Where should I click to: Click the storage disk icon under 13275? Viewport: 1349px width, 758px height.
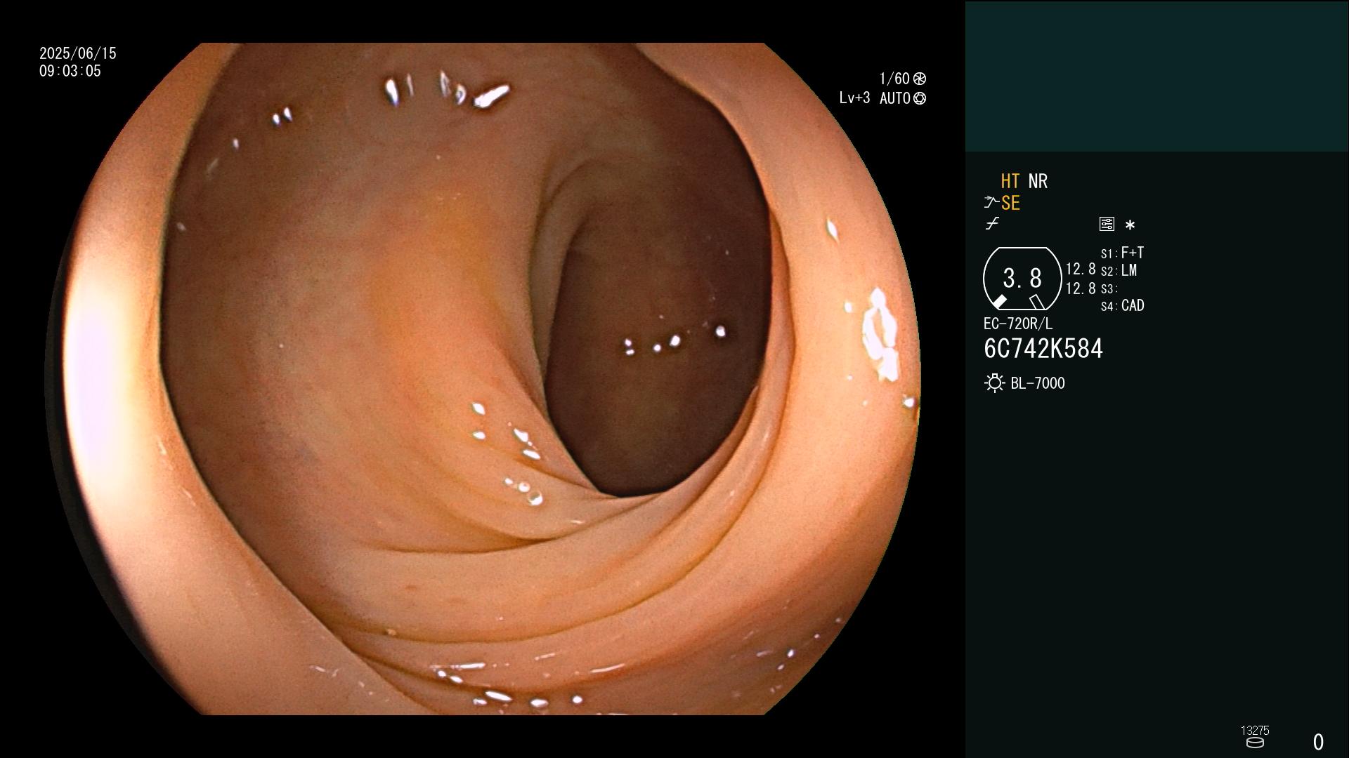1255,743
